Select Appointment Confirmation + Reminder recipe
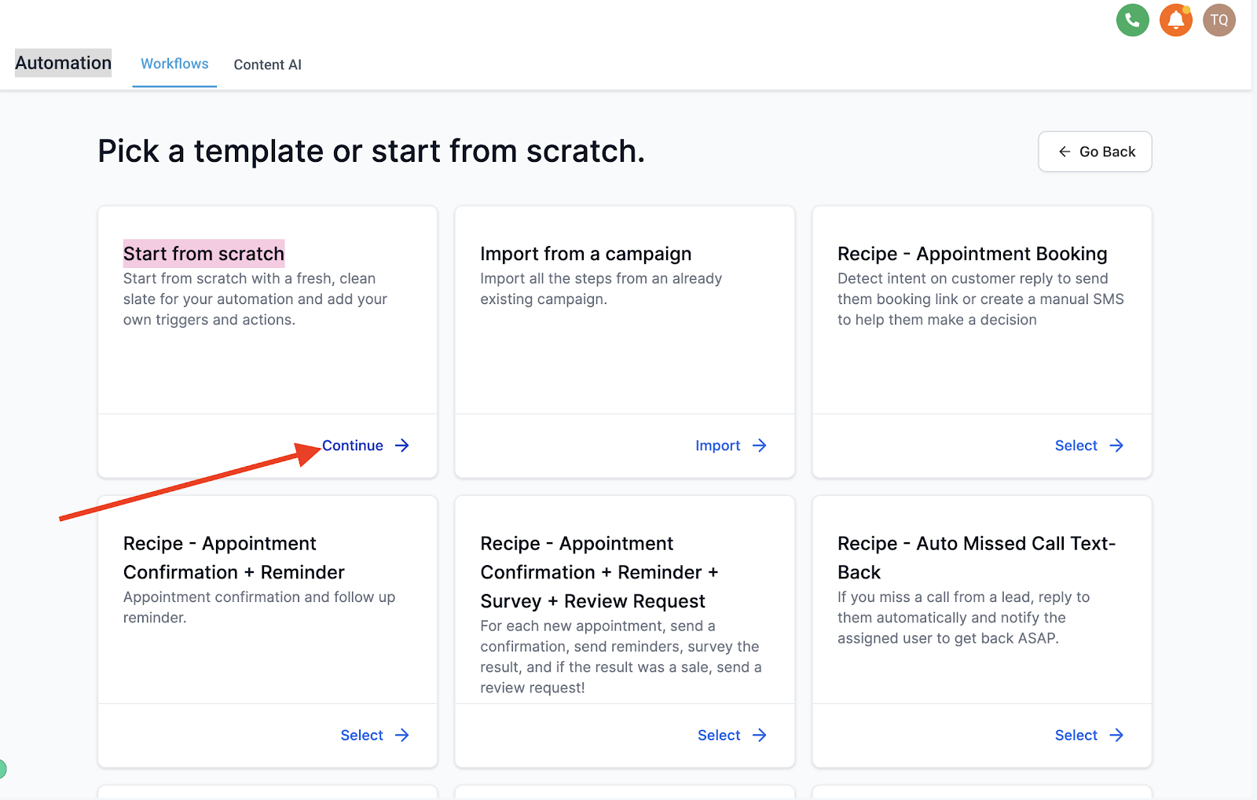1257x800 pixels. click(x=375, y=736)
